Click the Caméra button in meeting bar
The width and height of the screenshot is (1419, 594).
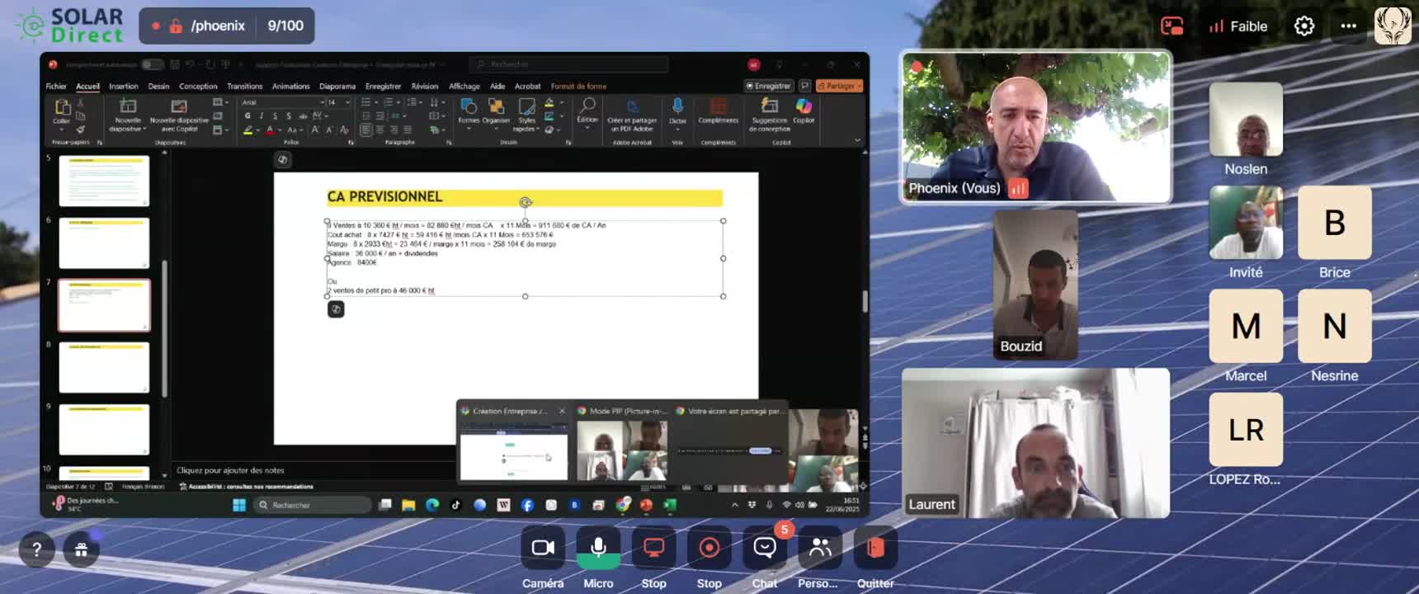pyautogui.click(x=543, y=548)
